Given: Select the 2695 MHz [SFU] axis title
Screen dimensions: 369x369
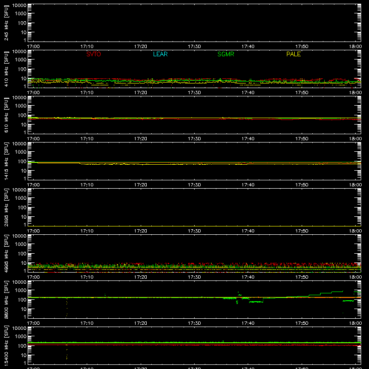Looking at the screenshot, I should click(x=6, y=207).
